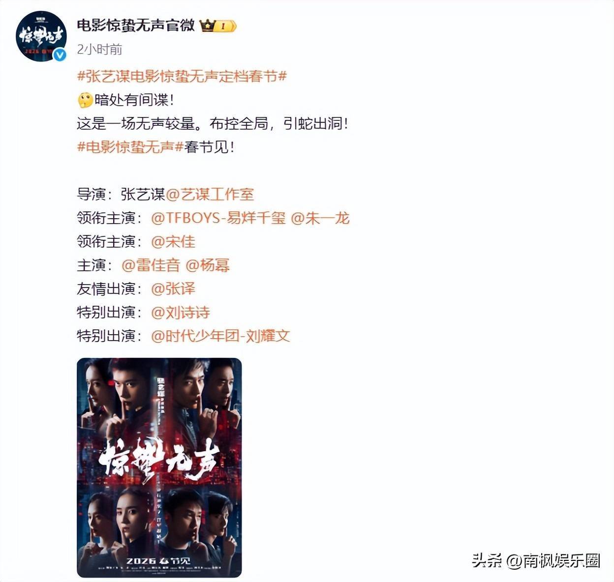614x582 pixels.
Task: Click the 导演：张艺谋 text line
Action: click(121, 194)
